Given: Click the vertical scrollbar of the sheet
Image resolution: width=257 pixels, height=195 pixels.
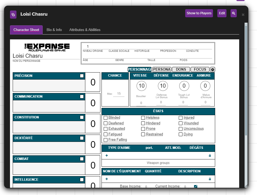Looking at the screenshot, I should (246, 81).
